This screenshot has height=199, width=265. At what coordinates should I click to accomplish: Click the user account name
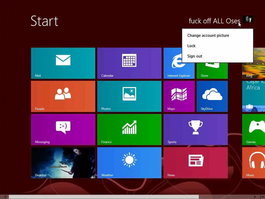coord(214,21)
